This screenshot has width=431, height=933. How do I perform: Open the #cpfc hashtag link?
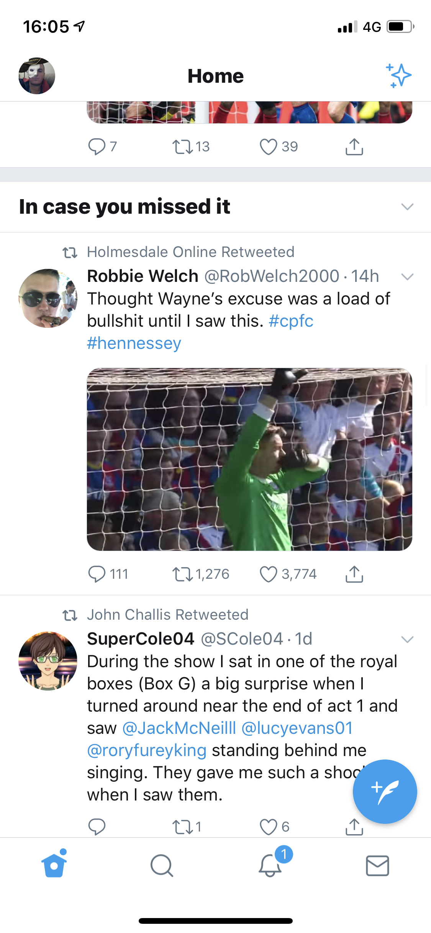point(291,321)
